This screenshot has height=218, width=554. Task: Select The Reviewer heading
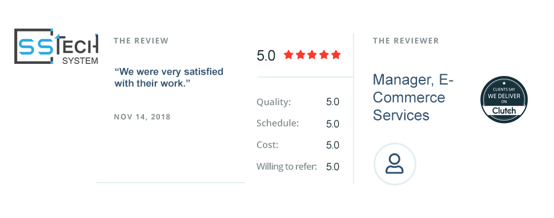406,41
